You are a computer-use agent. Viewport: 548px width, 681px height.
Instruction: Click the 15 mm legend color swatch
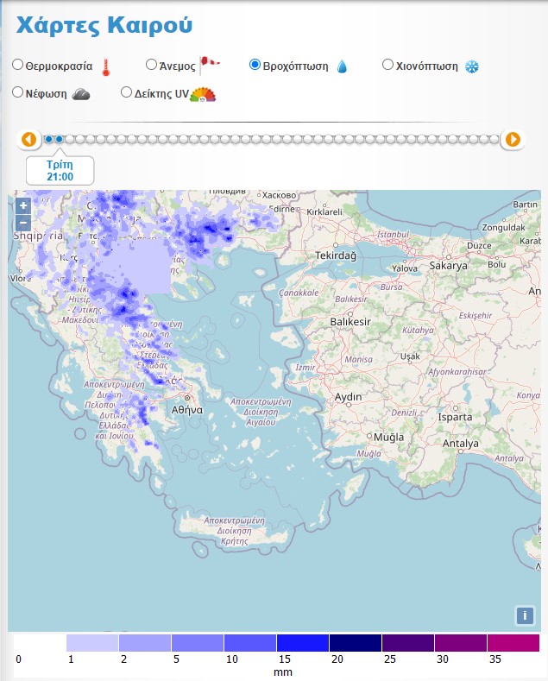[x=303, y=643]
